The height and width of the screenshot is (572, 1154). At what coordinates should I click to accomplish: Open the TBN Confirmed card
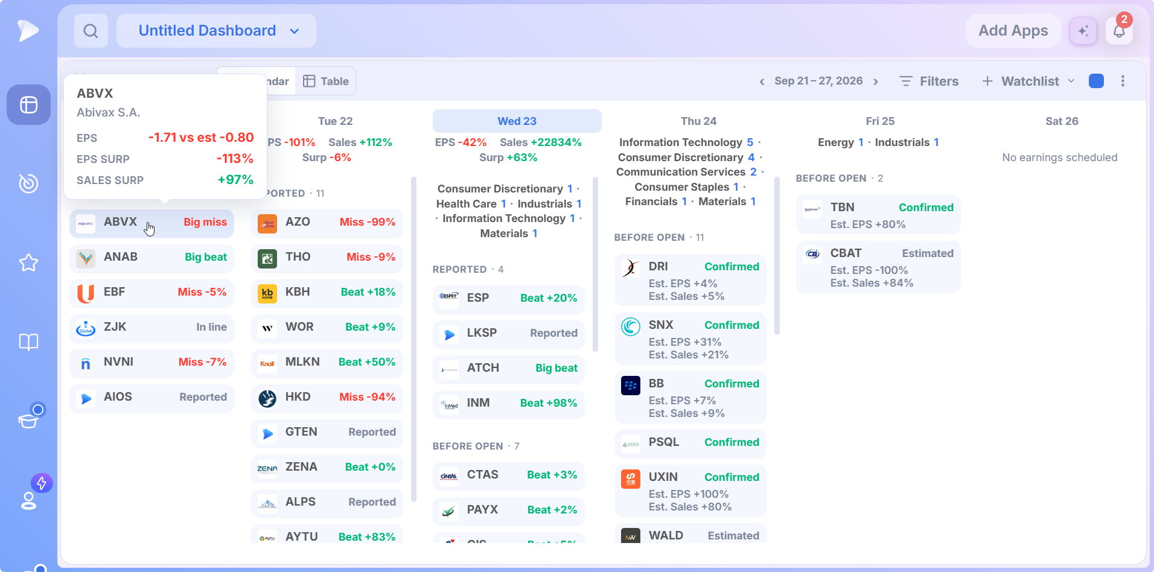point(878,214)
